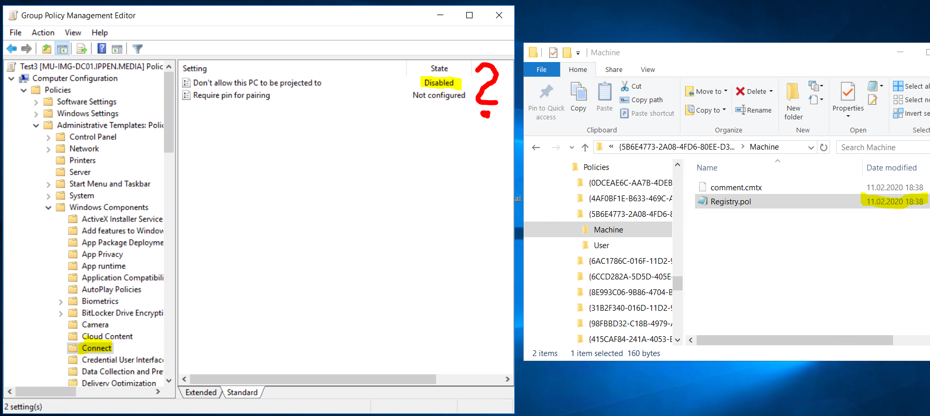Click the Explorer refresh icon by address bar
This screenshot has height=416, width=930.
click(x=824, y=148)
